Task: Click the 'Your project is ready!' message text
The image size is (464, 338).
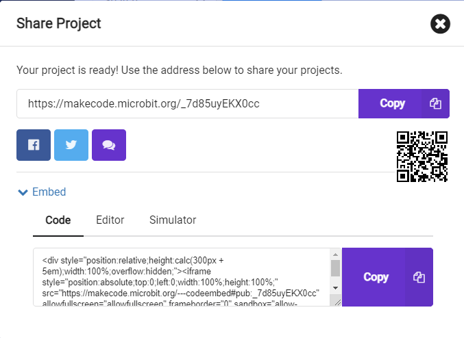Action: click(180, 70)
